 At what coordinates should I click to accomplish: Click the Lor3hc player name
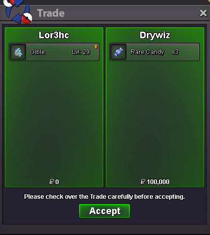(54, 35)
